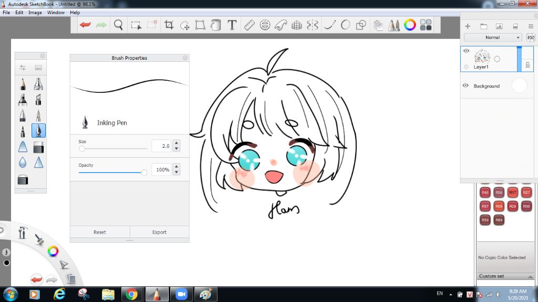Select the Text tool

pos(232,25)
